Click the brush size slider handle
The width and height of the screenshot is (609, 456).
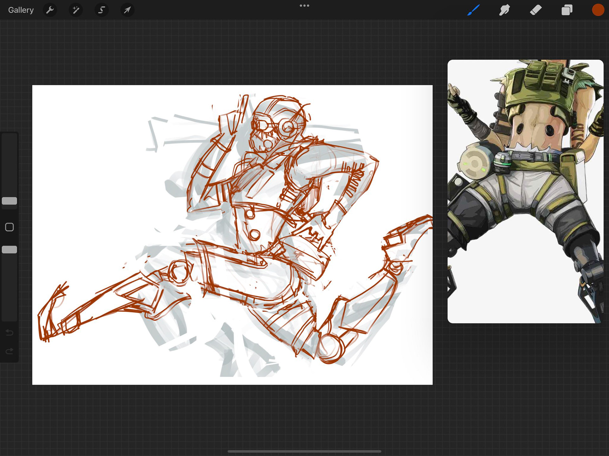tap(10, 201)
